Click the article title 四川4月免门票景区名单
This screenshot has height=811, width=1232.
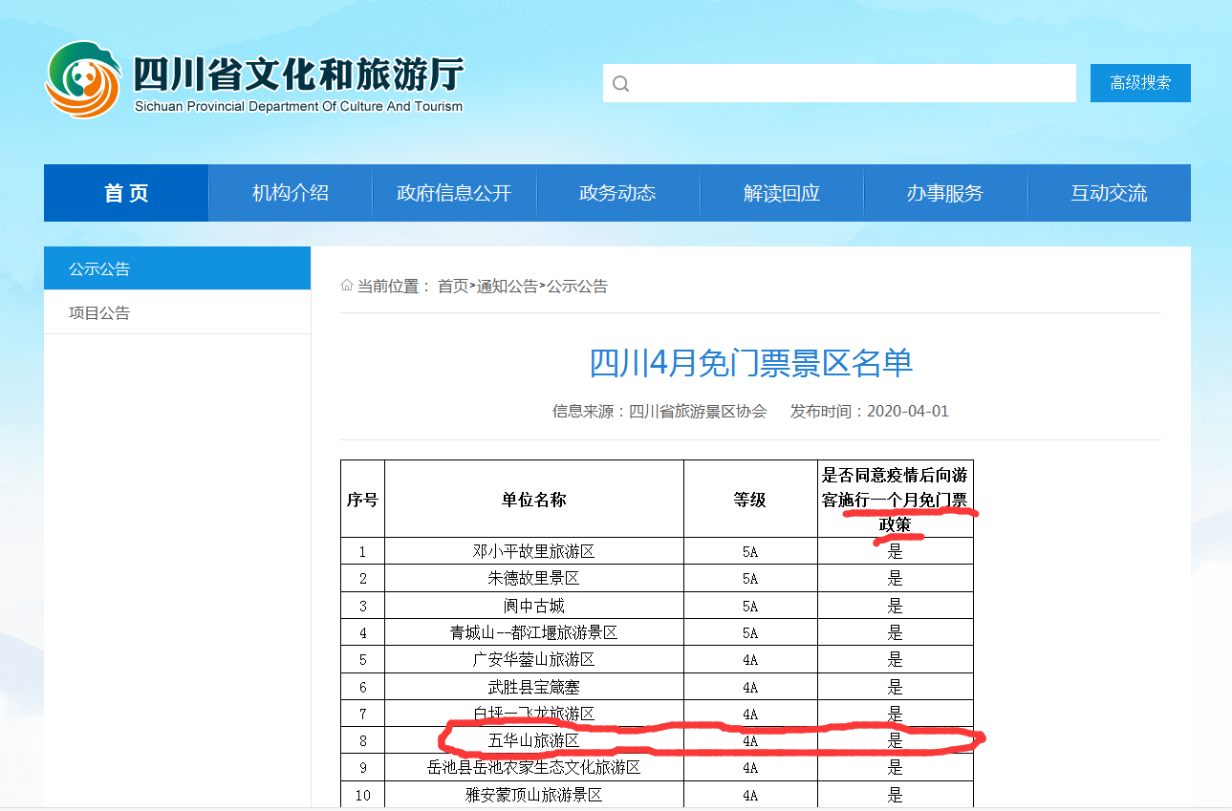click(x=750, y=363)
